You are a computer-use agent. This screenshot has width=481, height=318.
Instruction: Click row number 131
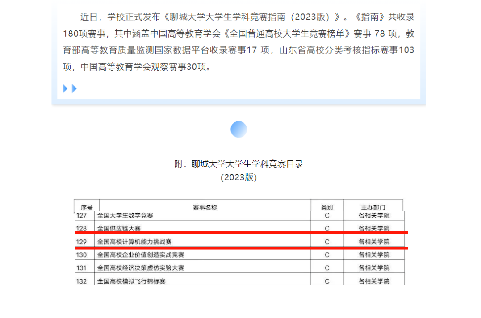[x=81, y=268]
